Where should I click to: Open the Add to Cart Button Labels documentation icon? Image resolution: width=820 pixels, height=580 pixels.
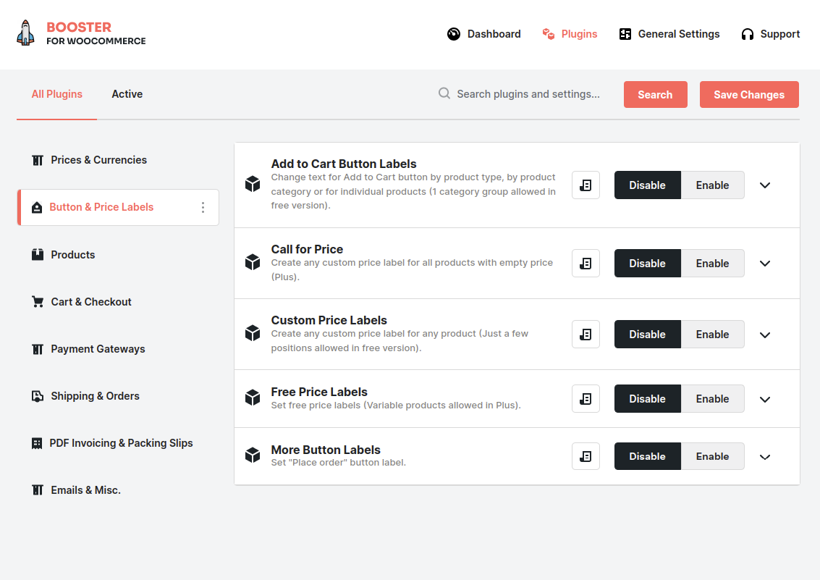[586, 185]
